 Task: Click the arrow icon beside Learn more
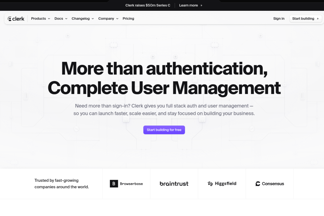point(201,5)
